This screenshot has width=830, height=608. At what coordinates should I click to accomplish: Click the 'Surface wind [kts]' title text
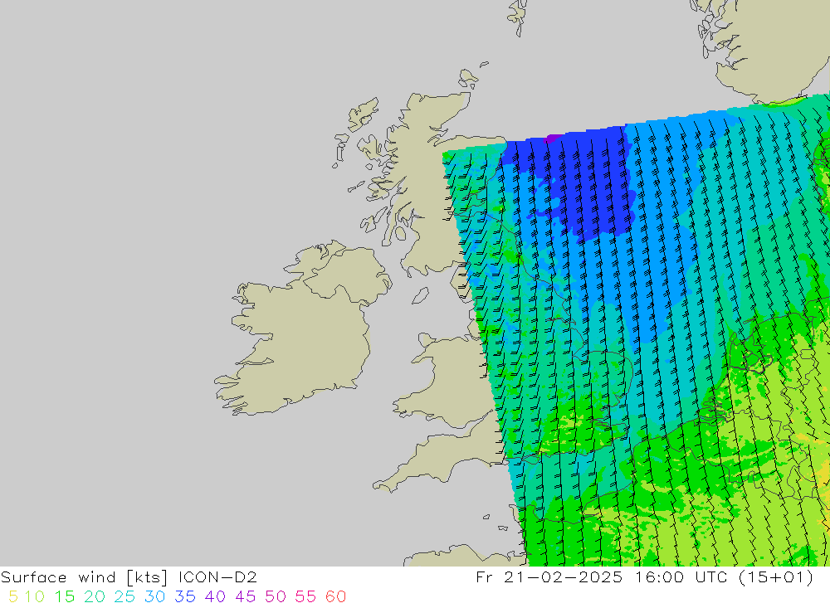tap(84, 576)
